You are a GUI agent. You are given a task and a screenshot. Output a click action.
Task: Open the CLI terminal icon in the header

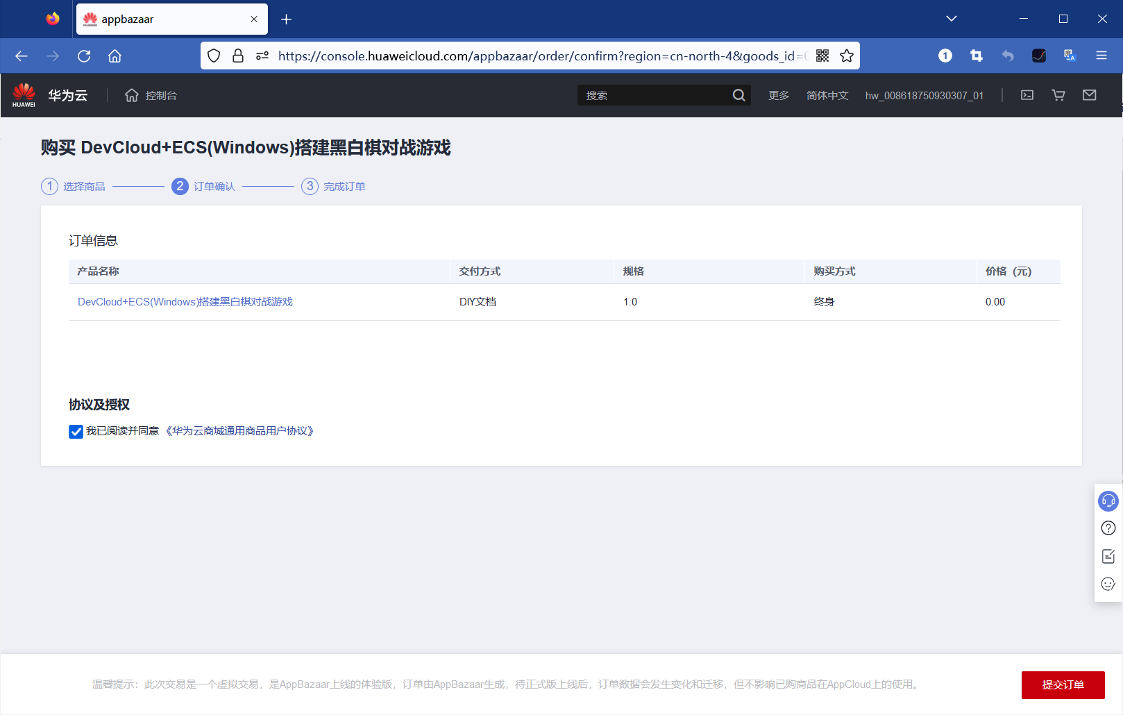click(1027, 95)
